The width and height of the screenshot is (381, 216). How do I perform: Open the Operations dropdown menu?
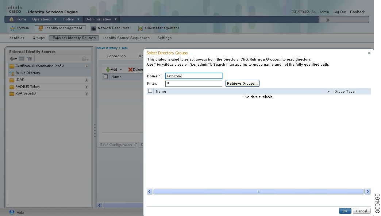[44, 19]
